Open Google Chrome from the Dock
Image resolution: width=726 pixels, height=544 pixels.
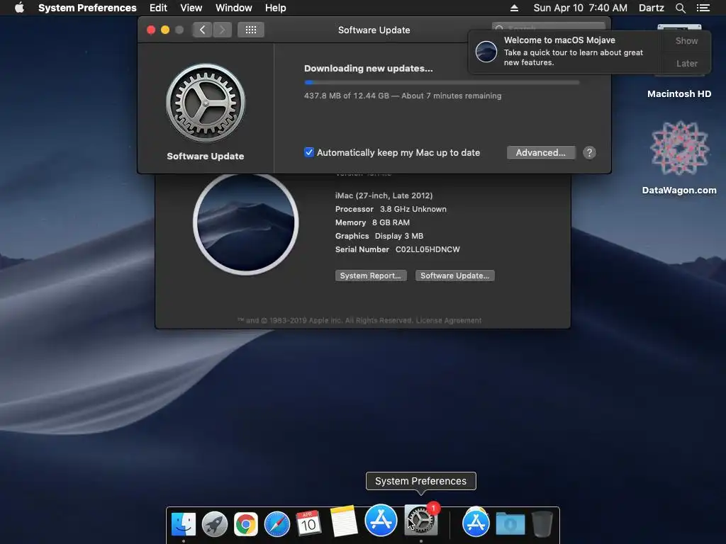coord(246,523)
